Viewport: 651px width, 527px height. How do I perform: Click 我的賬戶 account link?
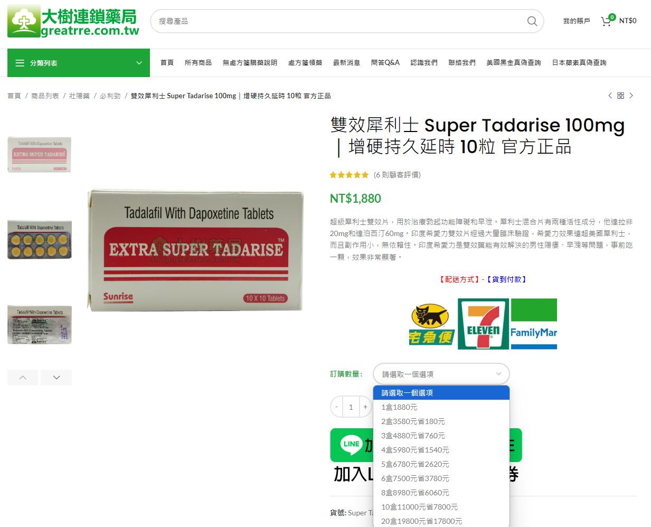click(577, 21)
